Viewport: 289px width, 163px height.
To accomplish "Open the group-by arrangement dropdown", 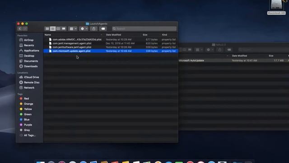I will click(x=73, y=29).
